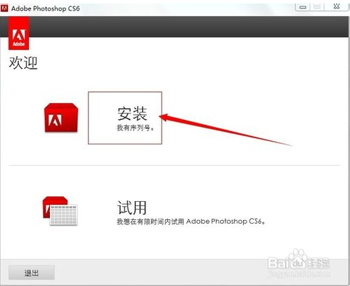Click the trial description mentioning Adobe Photoshop CS6
Viewport: 350px width, 286px height.
tap(191, 222)
